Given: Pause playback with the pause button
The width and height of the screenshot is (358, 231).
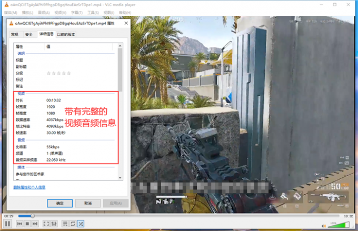Looking at the screenshot, I should (x=7, y=224).
